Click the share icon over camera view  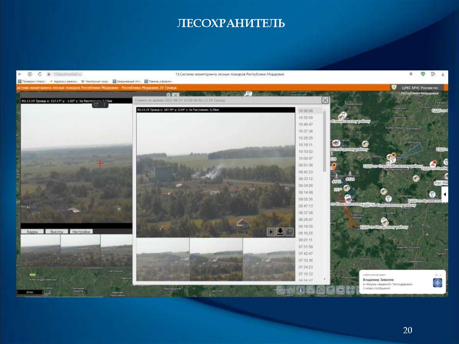pos(96,104)
